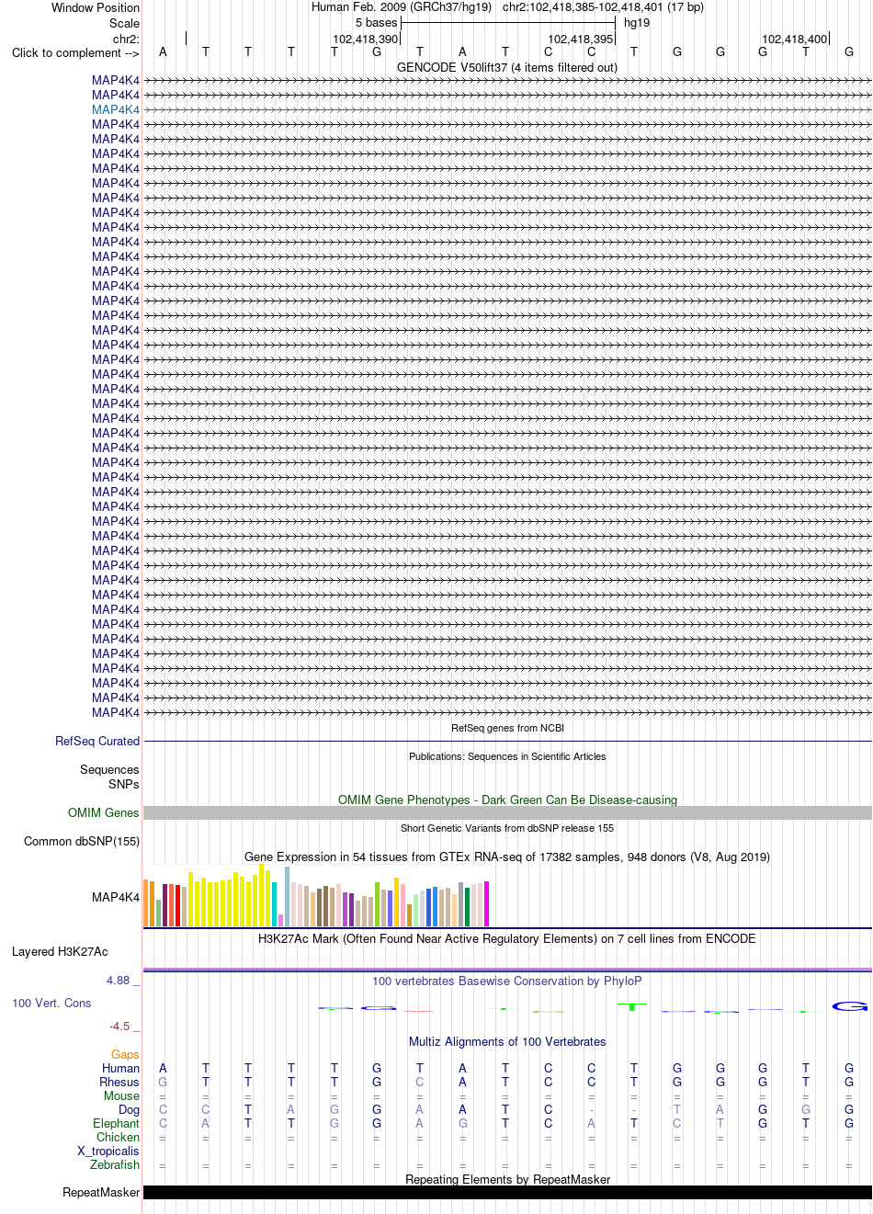Select the highlighted light-blue MAP4K4 transcript label

(116, 110)
